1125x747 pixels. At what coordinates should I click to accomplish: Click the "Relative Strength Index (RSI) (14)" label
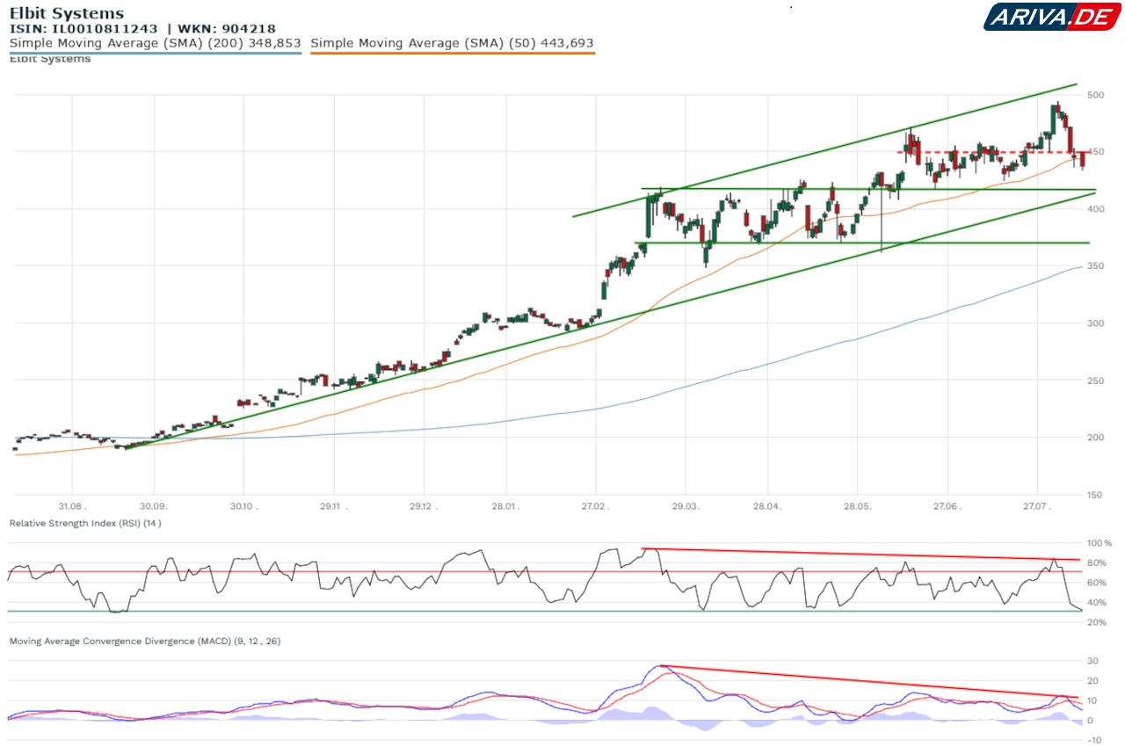click(x=85, y=523)
